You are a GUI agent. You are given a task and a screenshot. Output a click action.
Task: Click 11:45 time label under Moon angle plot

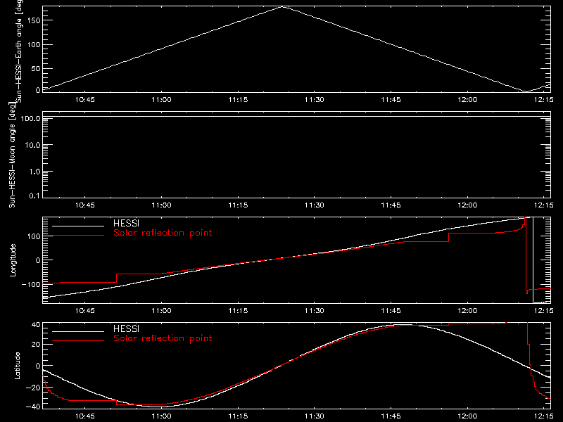pyautogui.click(x=391, y=205)
